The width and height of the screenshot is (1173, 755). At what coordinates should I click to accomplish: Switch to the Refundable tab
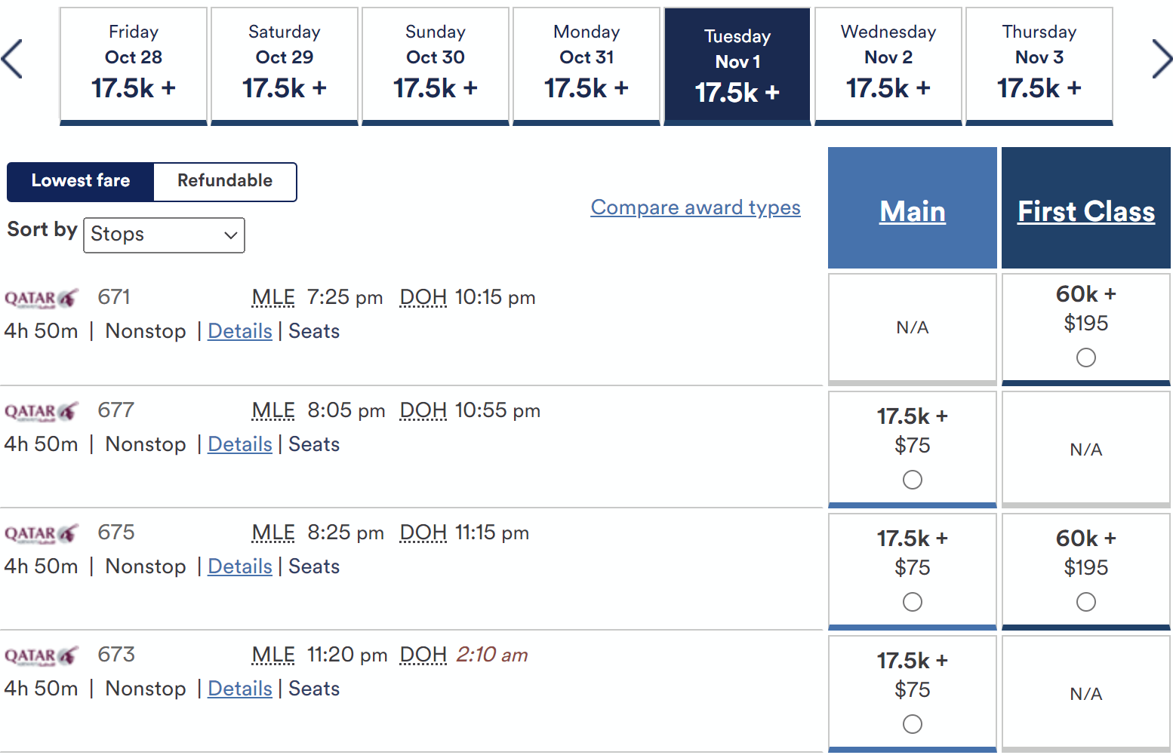(224, 181)
